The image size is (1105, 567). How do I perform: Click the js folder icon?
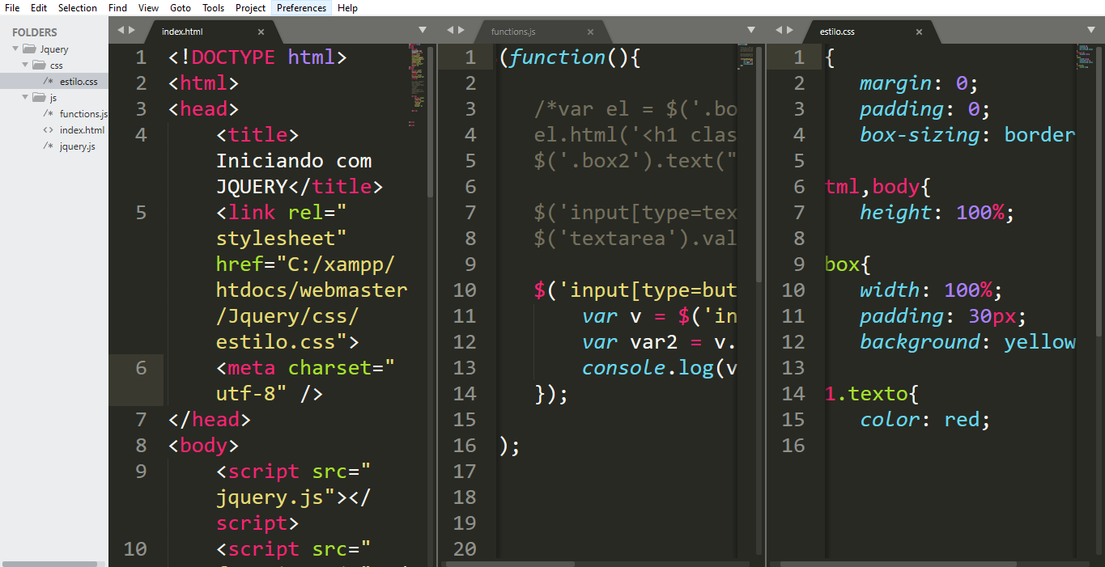pyautogui.click(x=39, y=98)
